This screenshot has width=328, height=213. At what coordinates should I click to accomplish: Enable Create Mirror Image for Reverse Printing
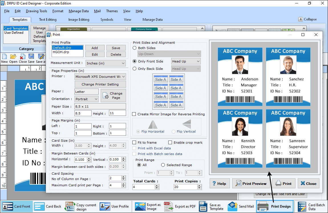[x=134, y=114]
